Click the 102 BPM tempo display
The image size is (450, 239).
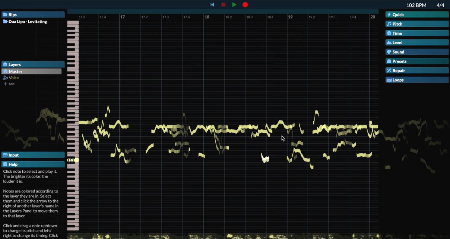click(416, 5)
